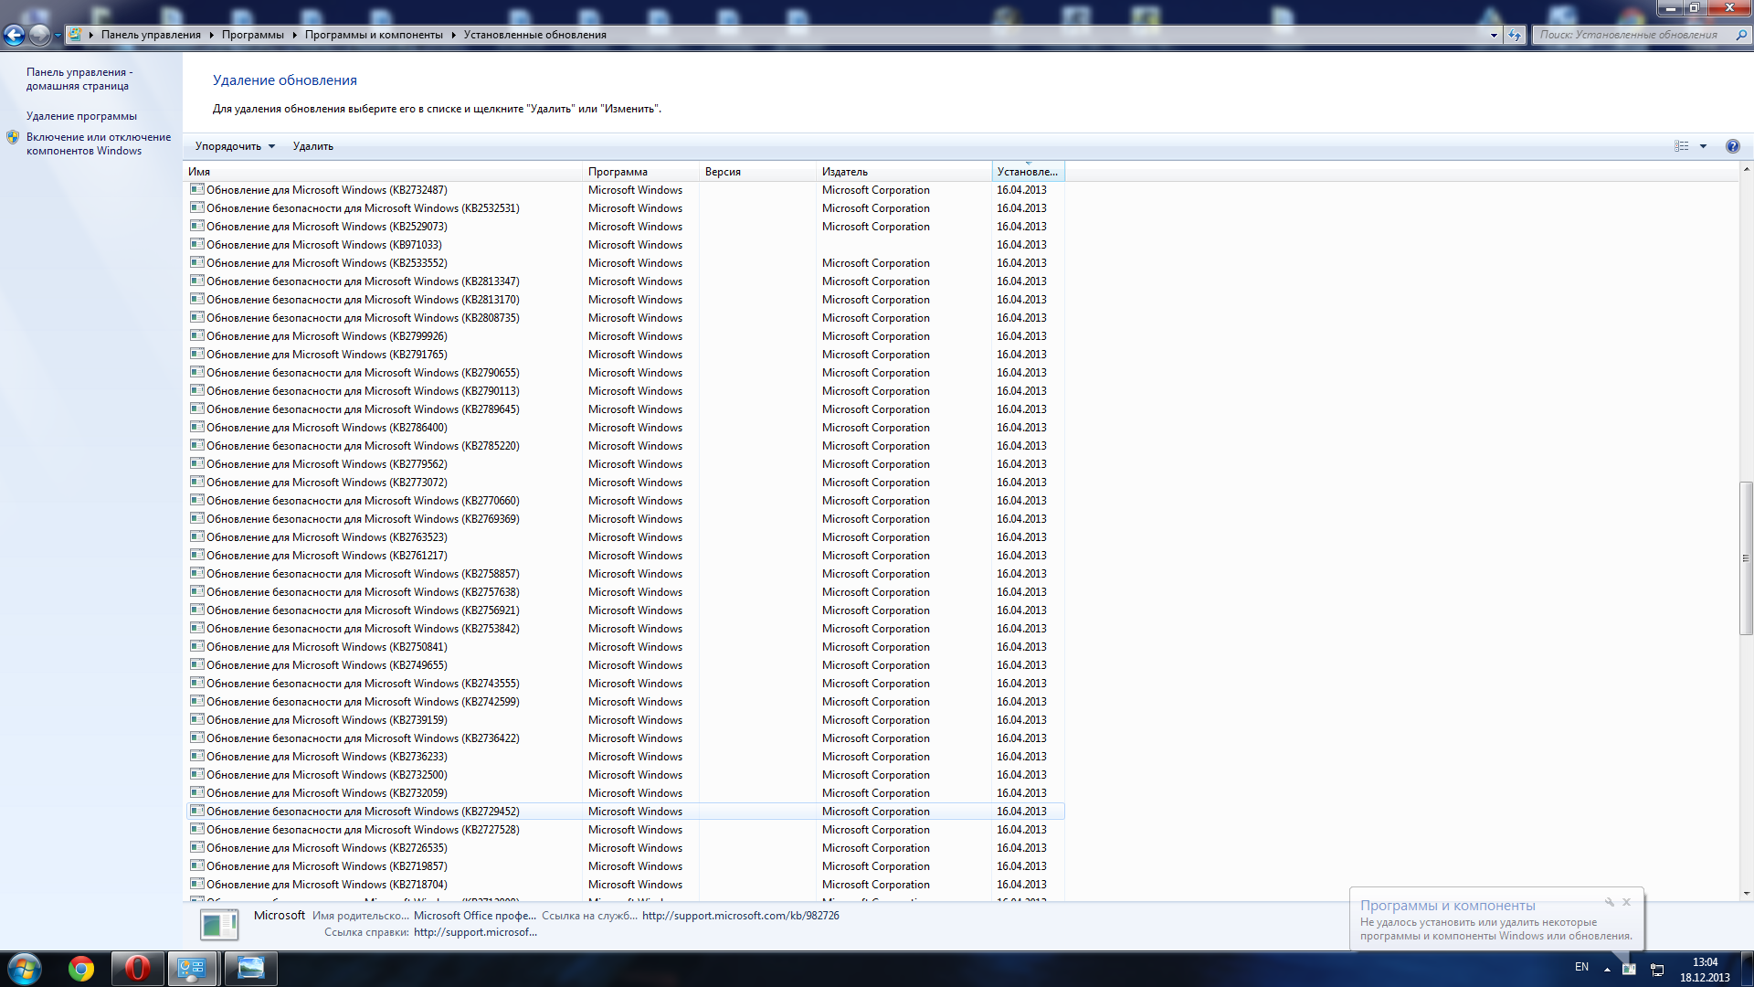Click the icon of update KB971033
Viewport: 1754px width, 987px height.
click(x=196, y=244)
